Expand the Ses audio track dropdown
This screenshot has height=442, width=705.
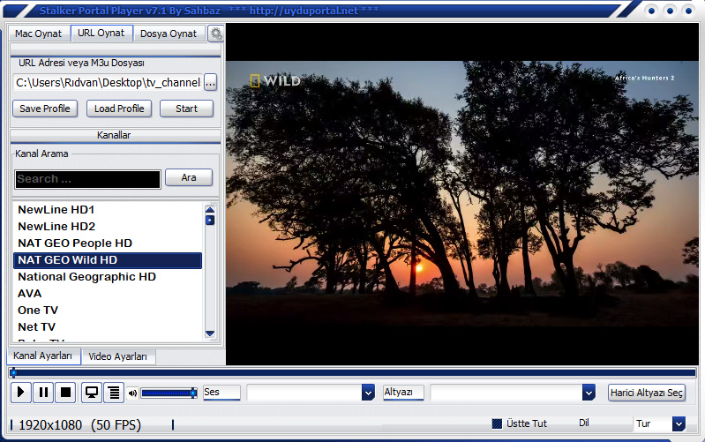click(x=368, y=393)
